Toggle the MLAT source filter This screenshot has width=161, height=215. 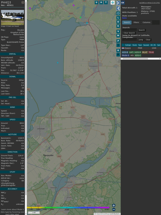[145, 52]
